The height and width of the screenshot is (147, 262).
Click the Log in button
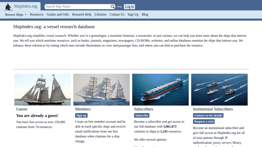click(x=129, y=7)
